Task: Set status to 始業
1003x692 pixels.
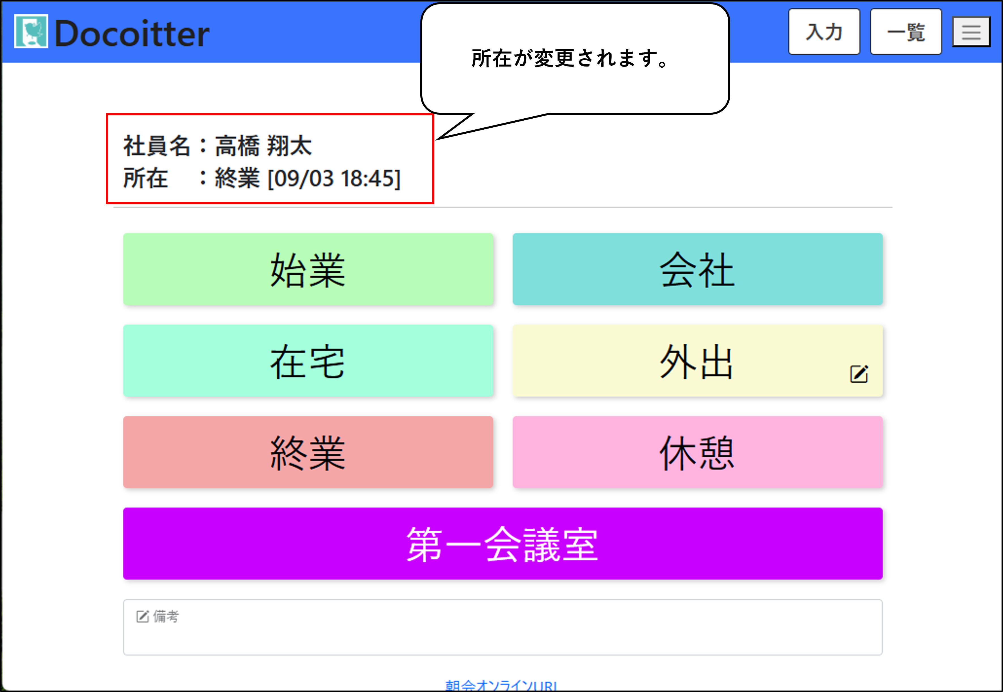Action: pyautogui.click(x=308, y=269)
